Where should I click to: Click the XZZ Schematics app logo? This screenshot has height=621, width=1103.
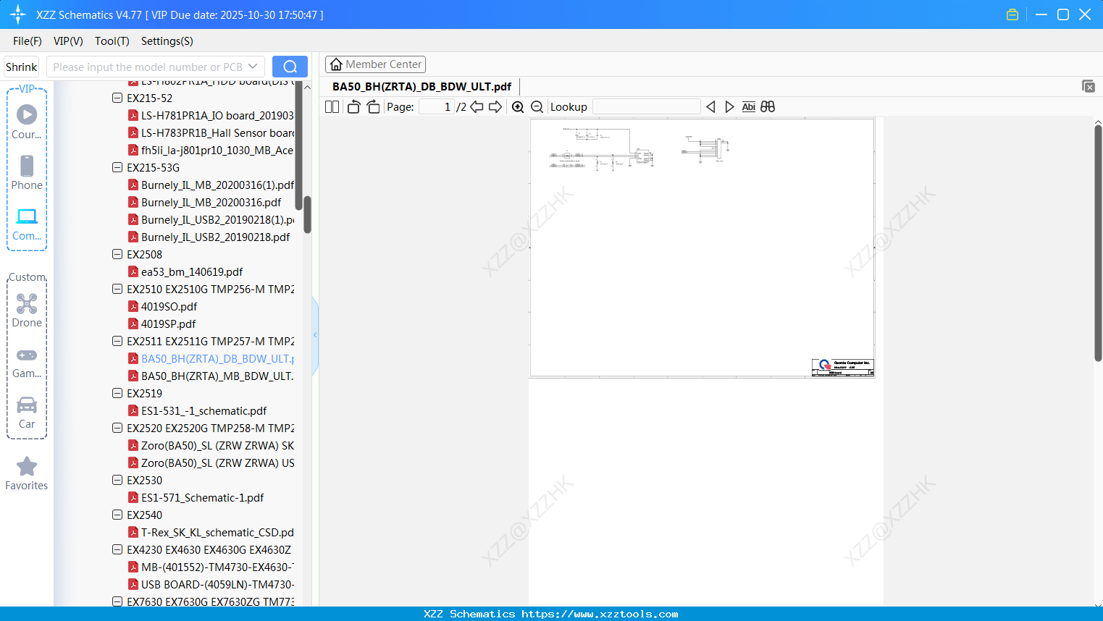coord(18,14)
